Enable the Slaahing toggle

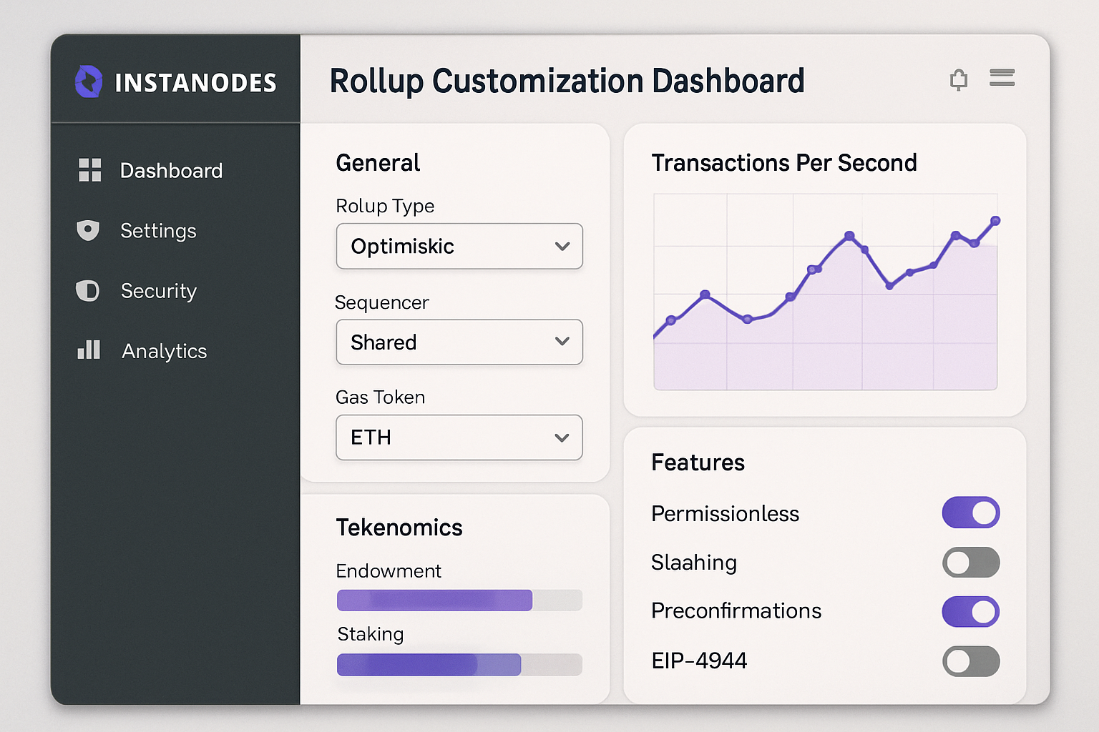tap(971, 563)
